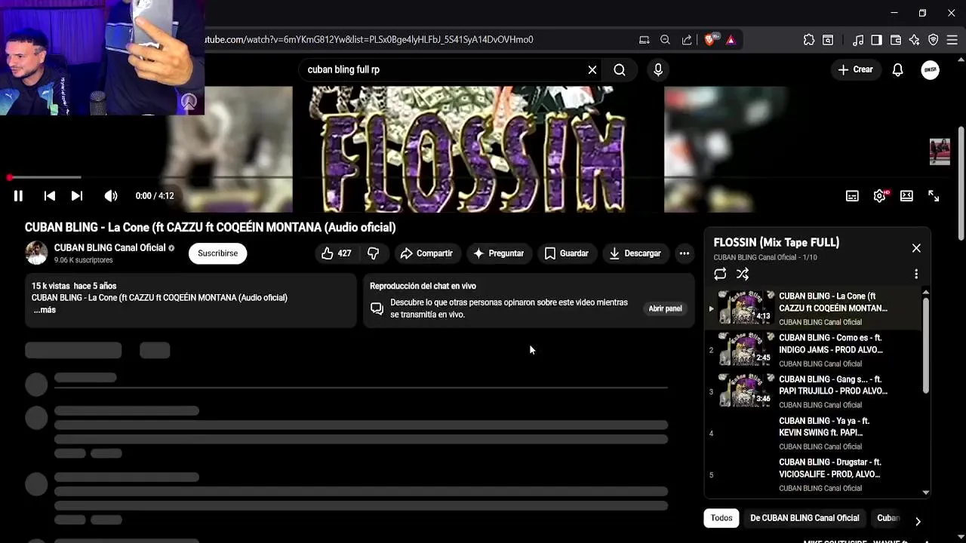Viewport: 966px width, 543px height.
Task: Toggle playlist shuffle icon
Action: [743, 275]
